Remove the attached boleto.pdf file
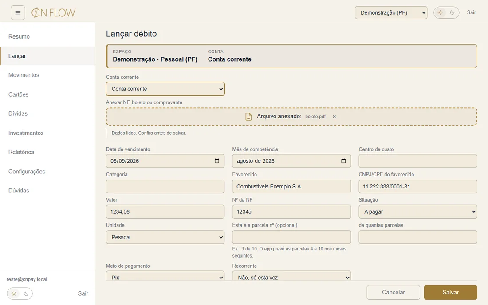The height and width of the screenshot is (305, 488). 334,117
